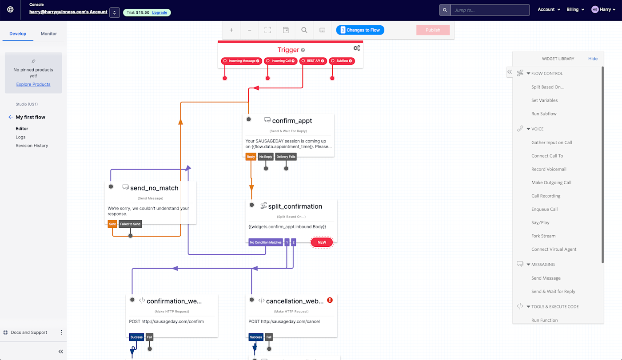Click the Reply output on confirm_appt

pyautogui.click(x=251, y=157)
